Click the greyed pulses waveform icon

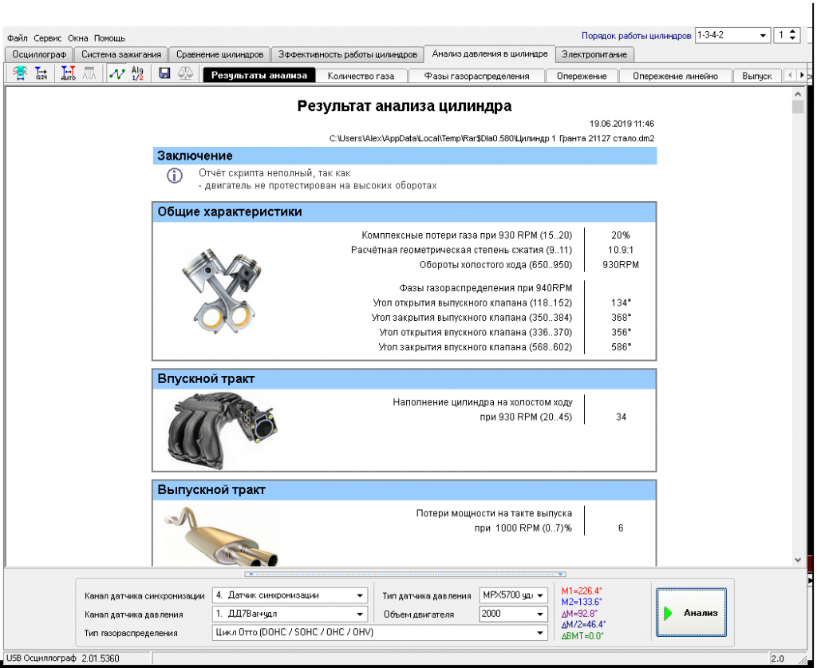pyautogui.click(x=89, y=73)
